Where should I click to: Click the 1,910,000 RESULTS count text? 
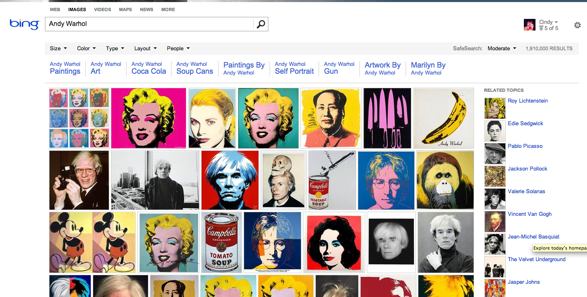coord(549,49)
